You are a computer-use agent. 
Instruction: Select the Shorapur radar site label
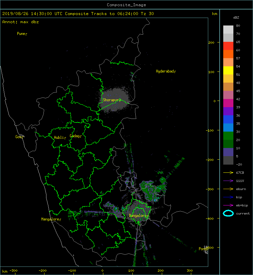pos(112,100)
